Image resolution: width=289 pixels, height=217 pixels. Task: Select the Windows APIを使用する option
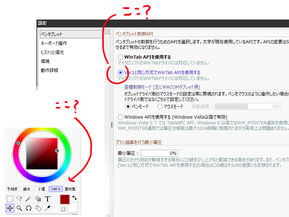pyautogui.click(x=120, y=117)
